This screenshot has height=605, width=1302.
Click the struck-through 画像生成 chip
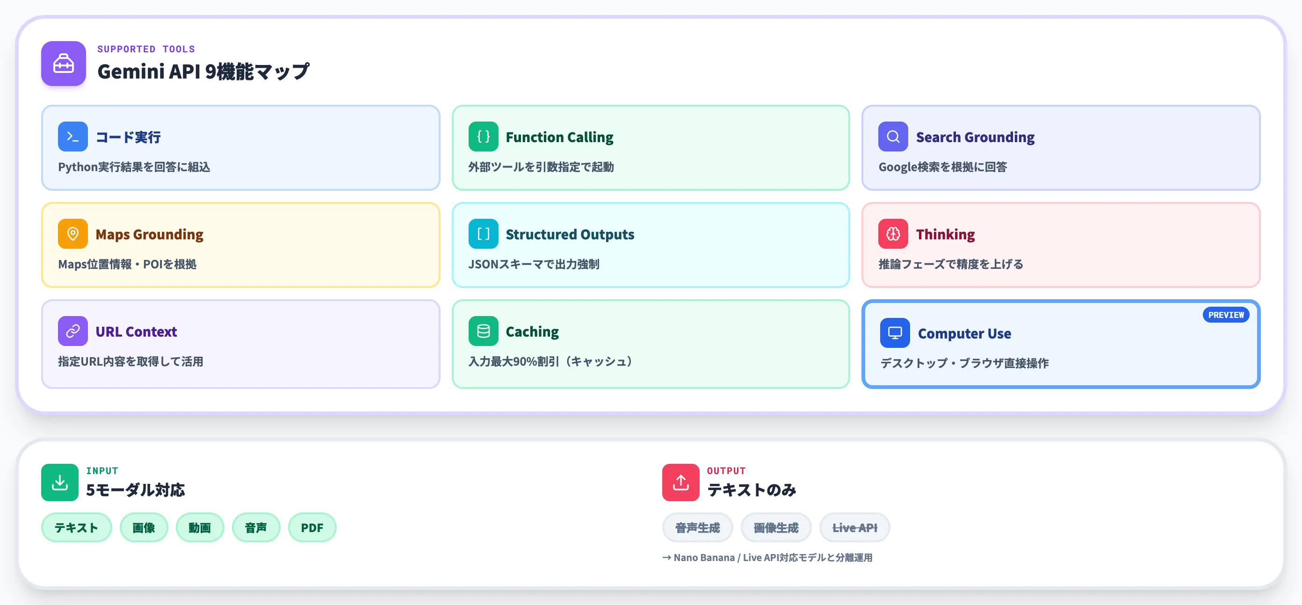tap(776, 528)
